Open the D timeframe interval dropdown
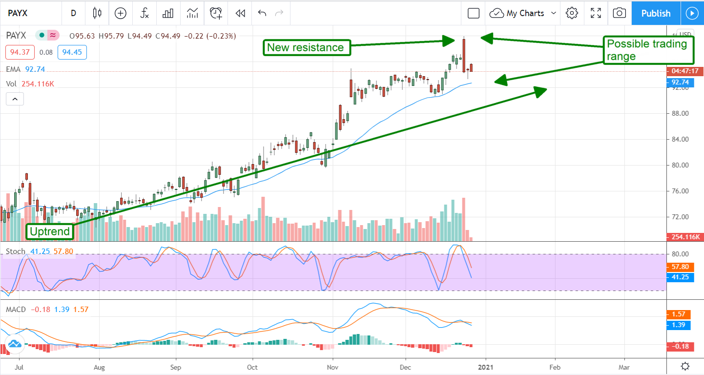 [x=73, y=13]
